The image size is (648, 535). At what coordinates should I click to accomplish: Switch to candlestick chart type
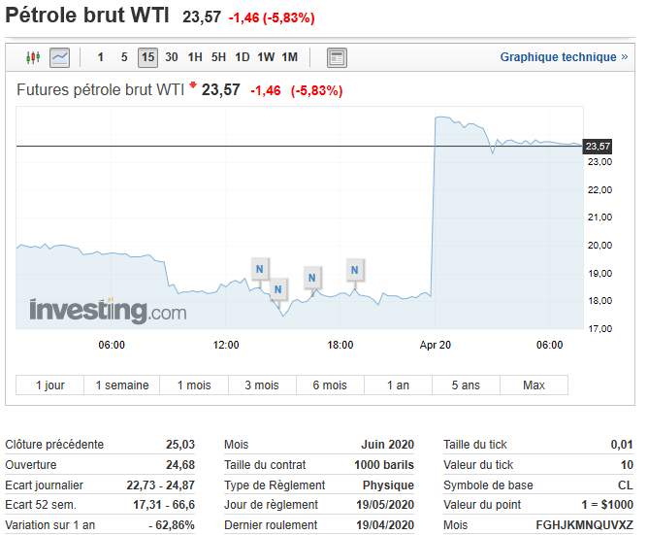[x=34, y=57]
